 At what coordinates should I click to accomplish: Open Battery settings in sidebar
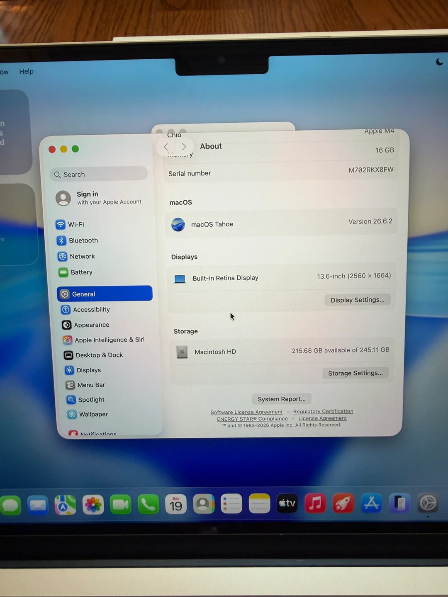click(x=75, y=272)
